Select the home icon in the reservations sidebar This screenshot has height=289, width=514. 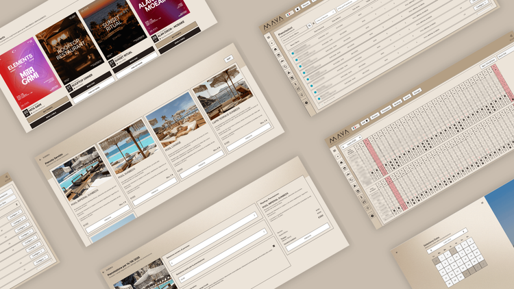click(277, 50)
